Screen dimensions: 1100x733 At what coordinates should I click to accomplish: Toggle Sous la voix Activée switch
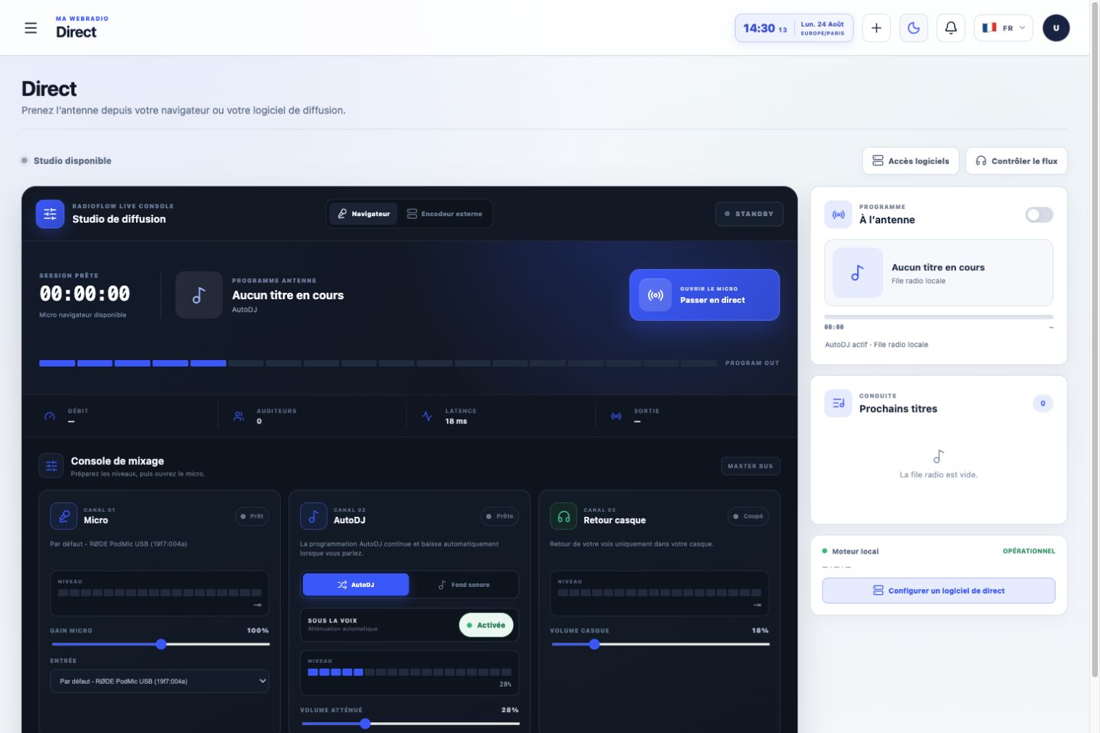(486, 625)
